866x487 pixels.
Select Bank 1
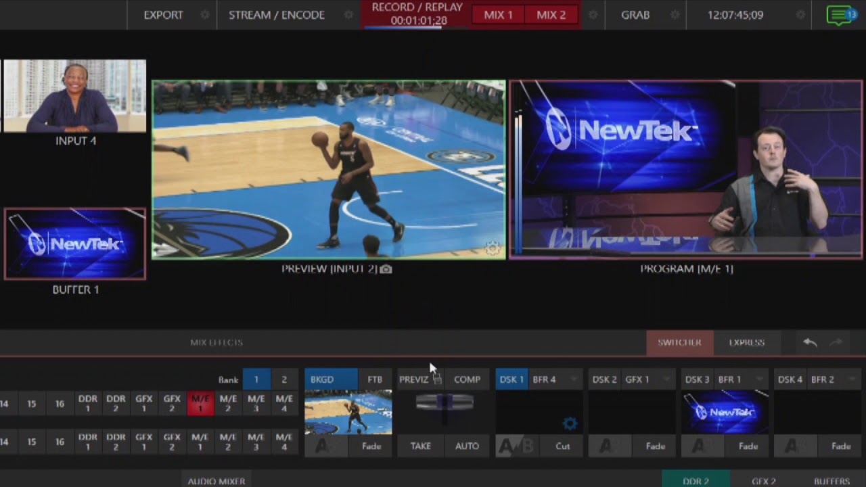click(x=256, y=379)
